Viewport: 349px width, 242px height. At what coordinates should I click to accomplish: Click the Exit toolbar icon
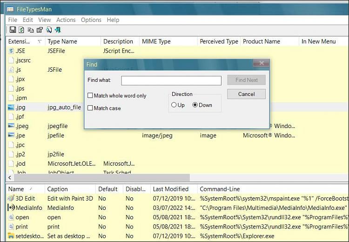pos(58,30)
